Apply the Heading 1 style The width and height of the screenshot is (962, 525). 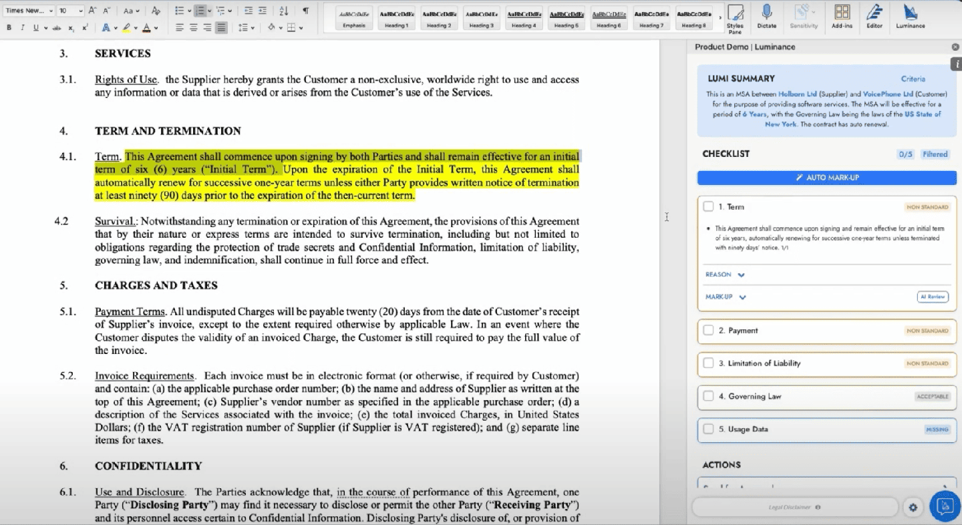point(396,18)
